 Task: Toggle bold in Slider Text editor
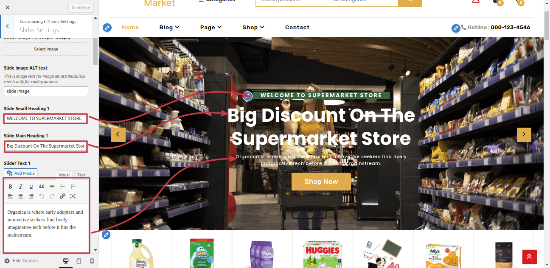click(x=10, y=187)
